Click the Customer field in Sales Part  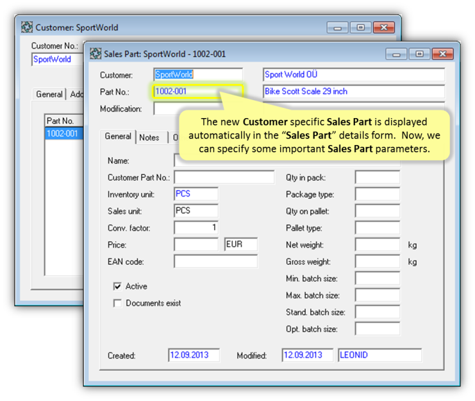(x=198, y=74)
